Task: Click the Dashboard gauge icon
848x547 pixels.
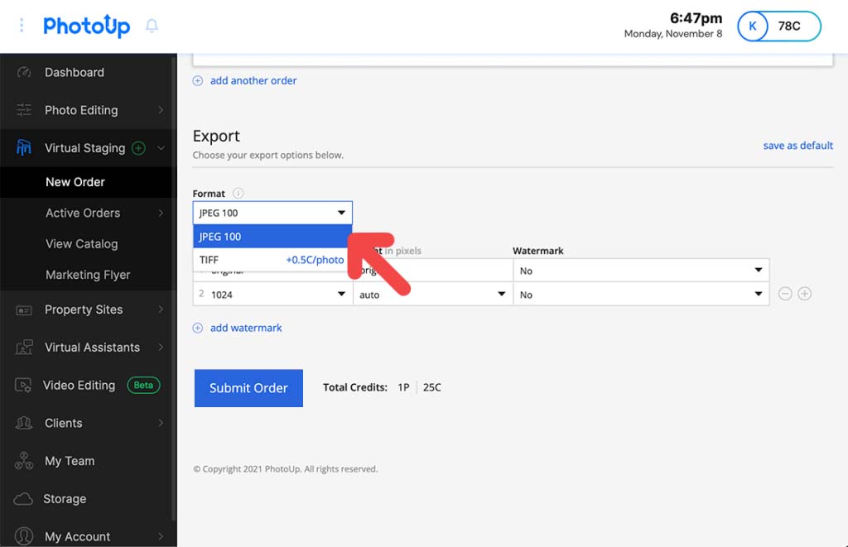Action: [24, 73]
